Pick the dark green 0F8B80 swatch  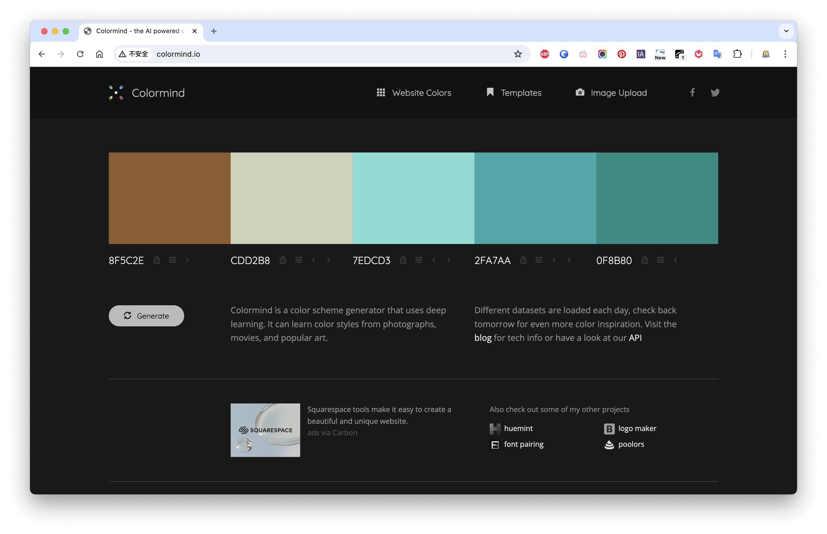point(657,198)
